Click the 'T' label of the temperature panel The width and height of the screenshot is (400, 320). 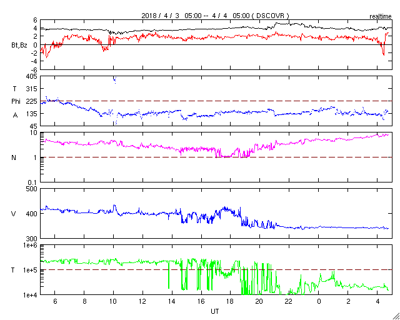click(13, 270)
